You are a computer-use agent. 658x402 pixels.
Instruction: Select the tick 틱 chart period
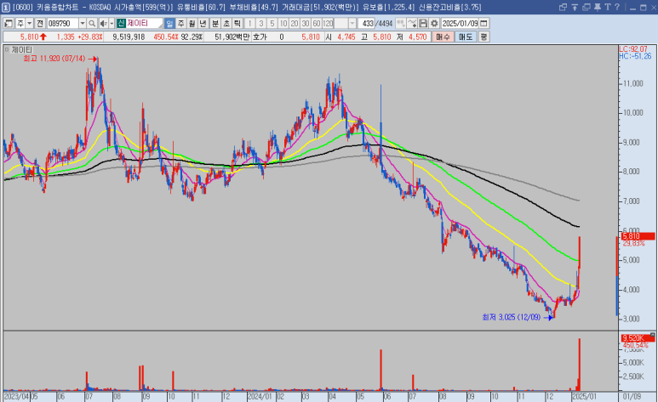click(237, 24)
